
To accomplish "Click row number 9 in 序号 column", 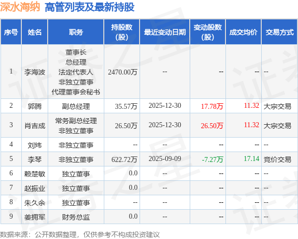I will pos(11,216).
